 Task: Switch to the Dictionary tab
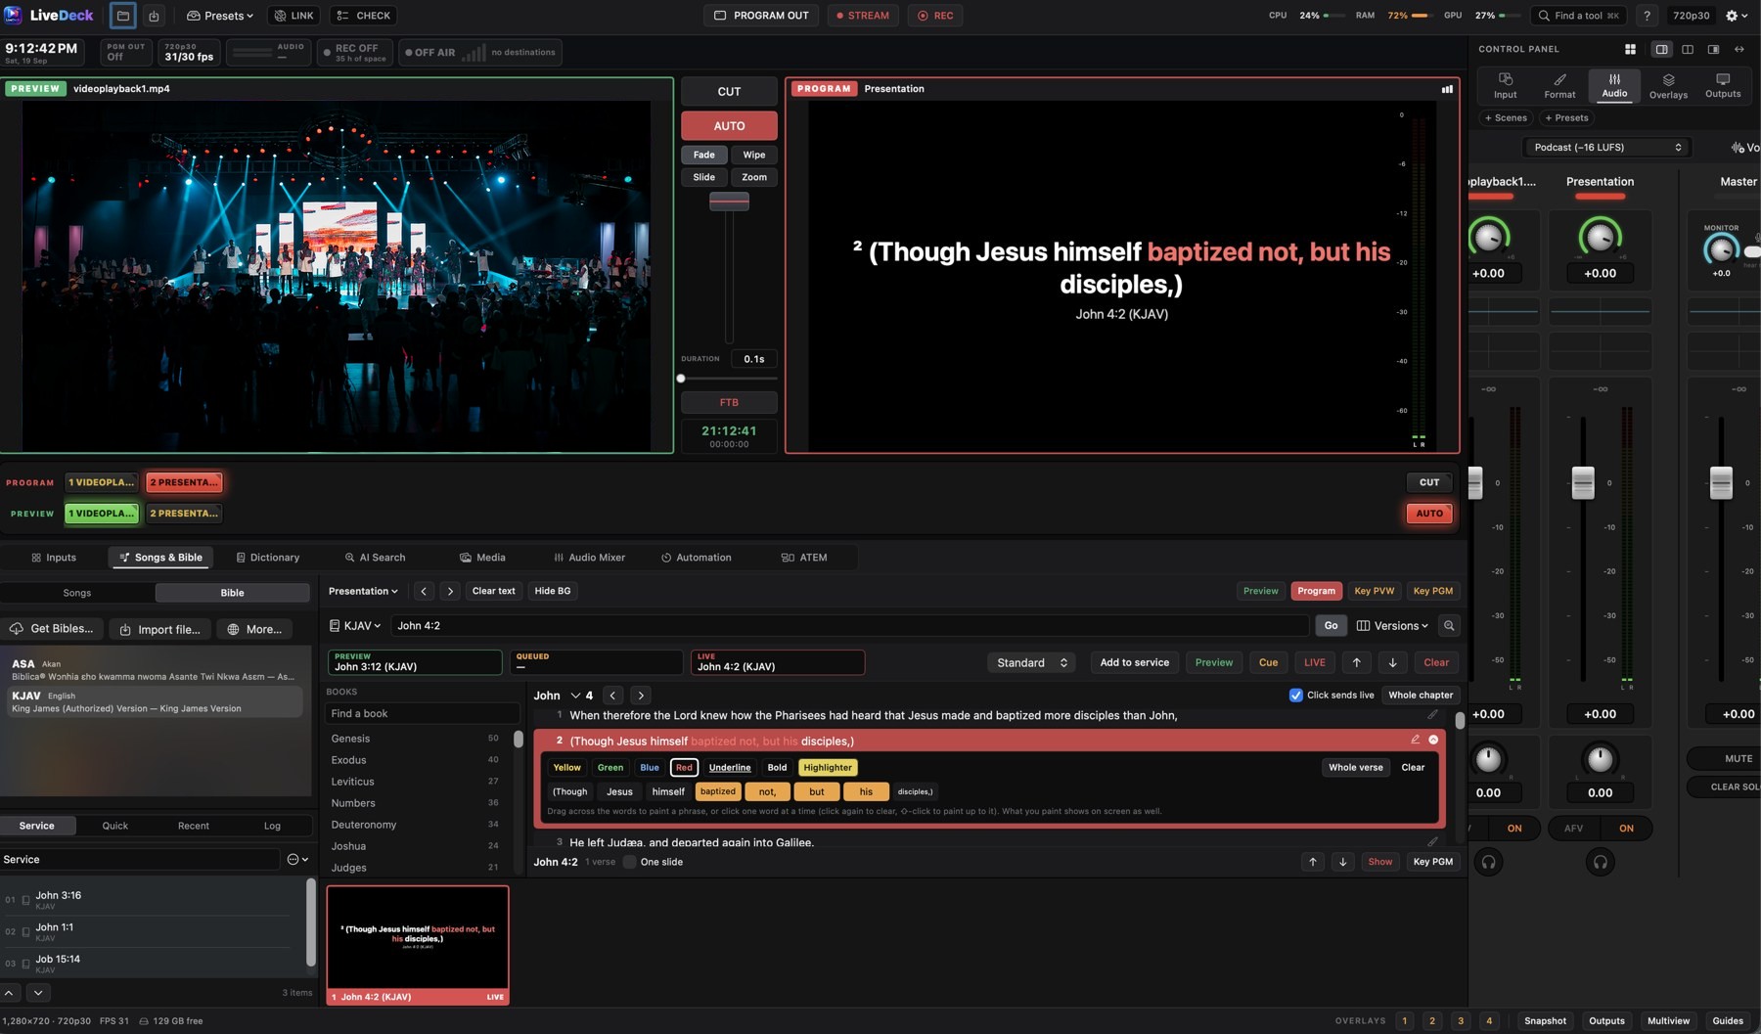click(x=268, y=558)
